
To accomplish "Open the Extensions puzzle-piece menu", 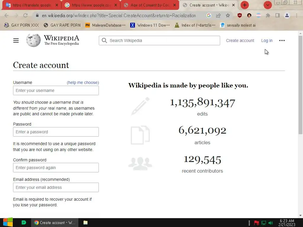I will [268, 15].
